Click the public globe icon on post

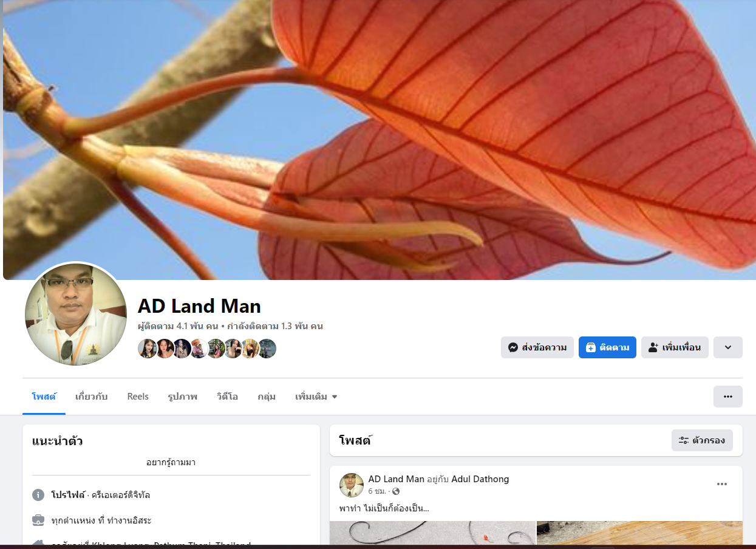point(396,491)
